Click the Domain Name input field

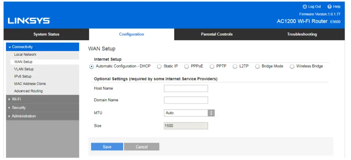tap(186, 100)
